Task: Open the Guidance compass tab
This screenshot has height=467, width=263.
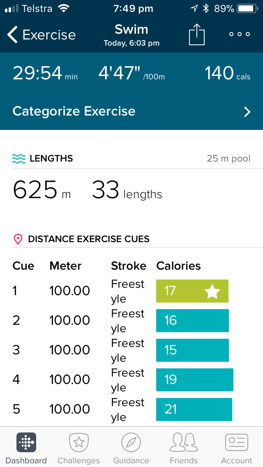Action: point(131,448)
